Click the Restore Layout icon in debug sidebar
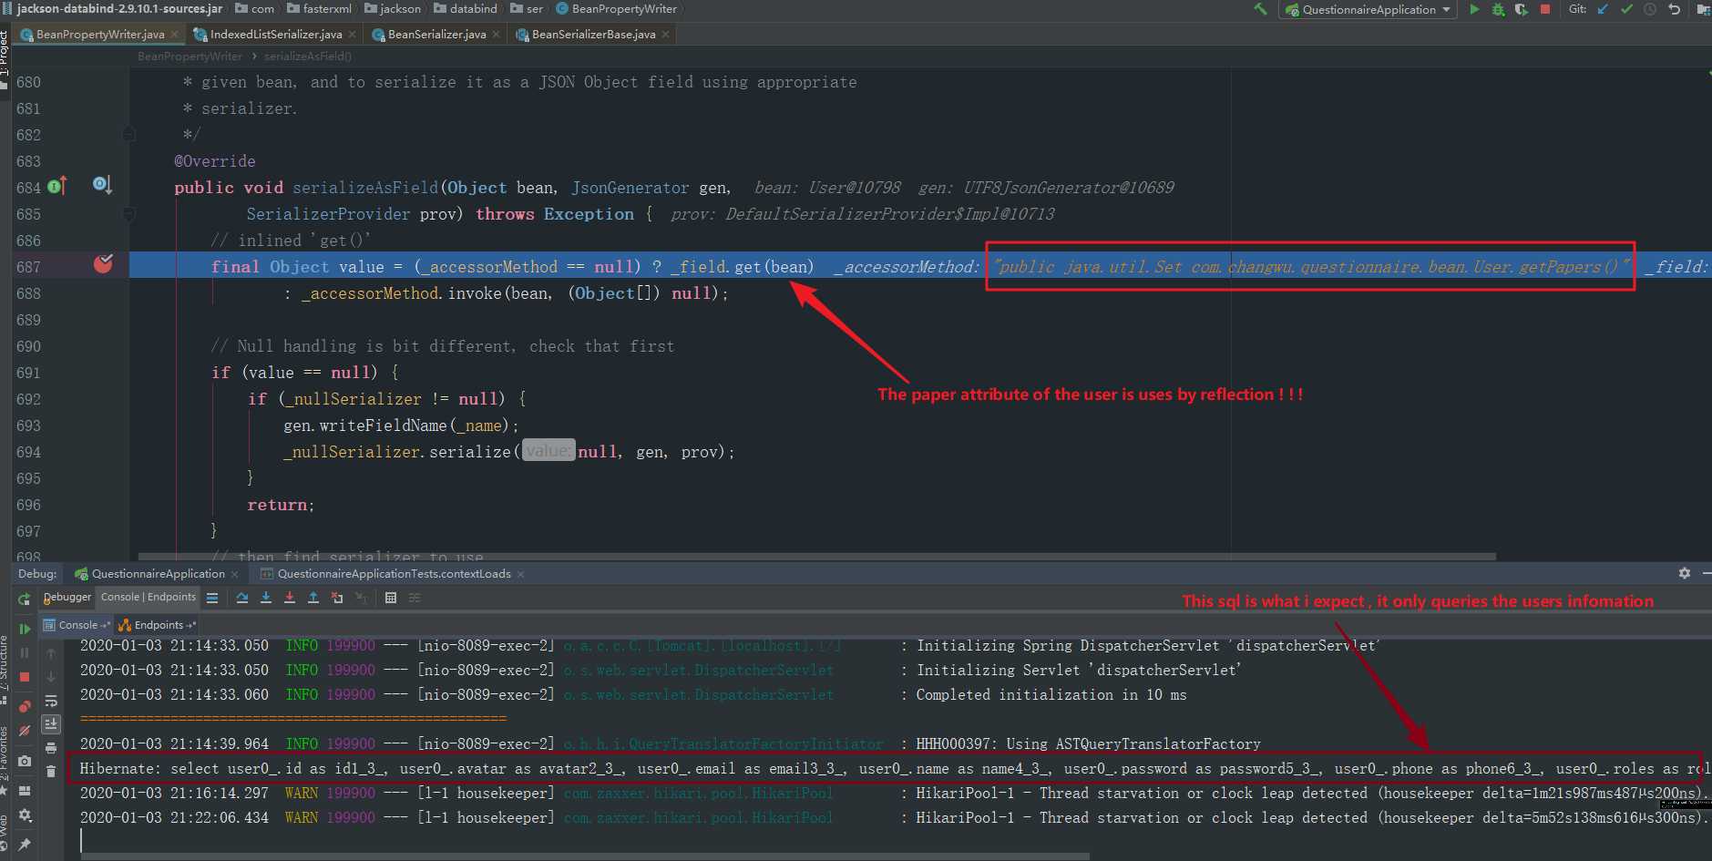Viewport: 1712px width, 861px height. pyautogui.click(x=25, y=790)
